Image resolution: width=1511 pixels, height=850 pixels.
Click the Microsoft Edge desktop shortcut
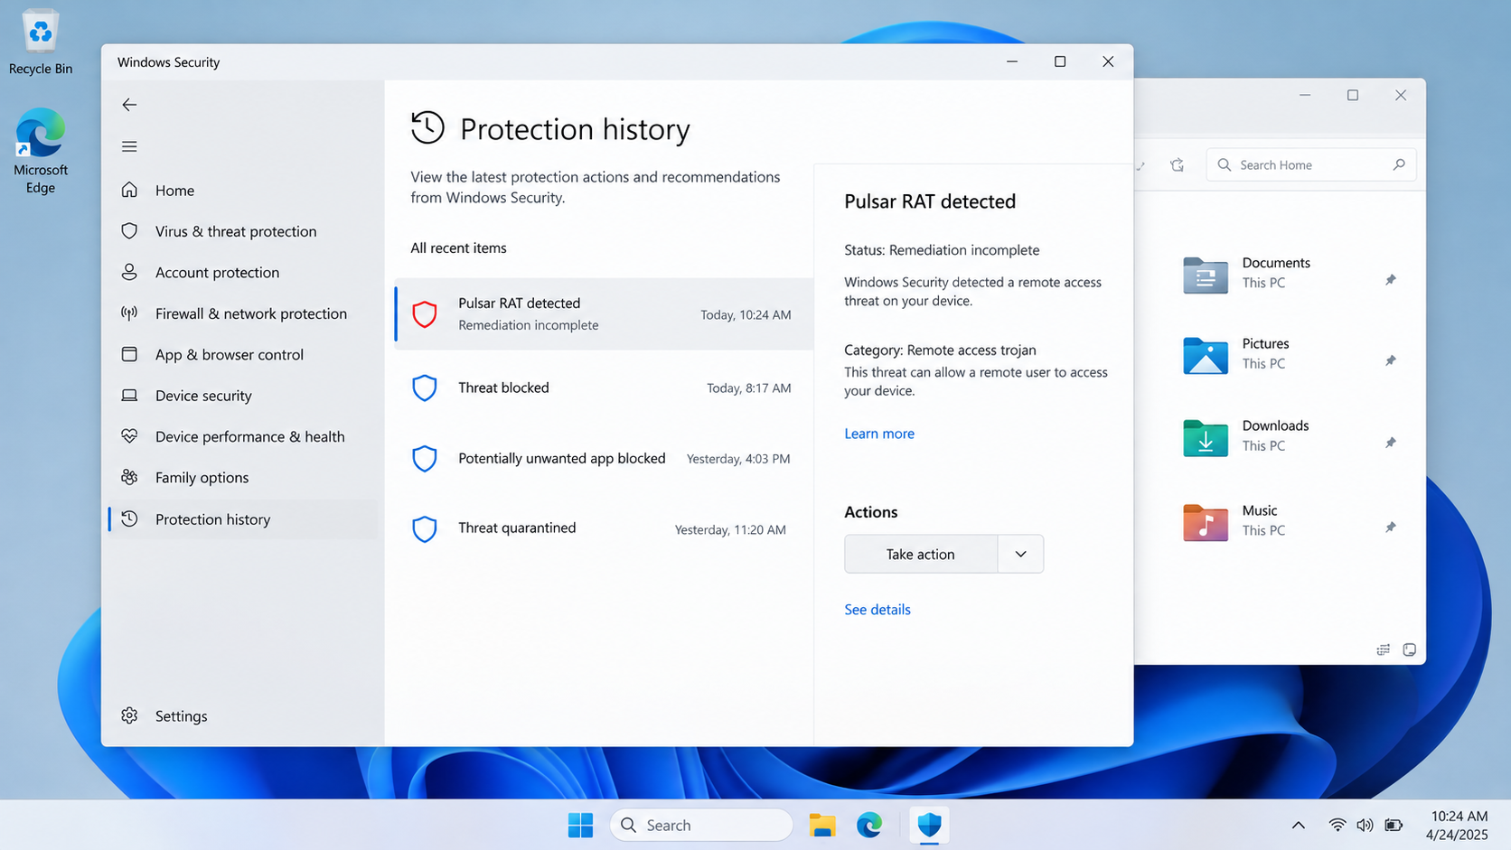(40, 152)
